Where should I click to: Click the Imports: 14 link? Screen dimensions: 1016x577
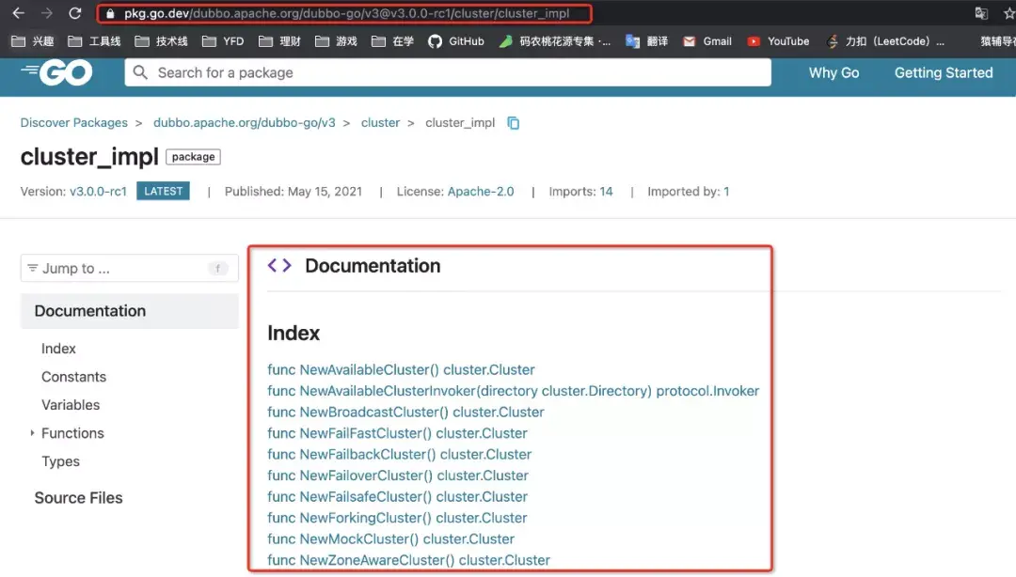point(580,192)
